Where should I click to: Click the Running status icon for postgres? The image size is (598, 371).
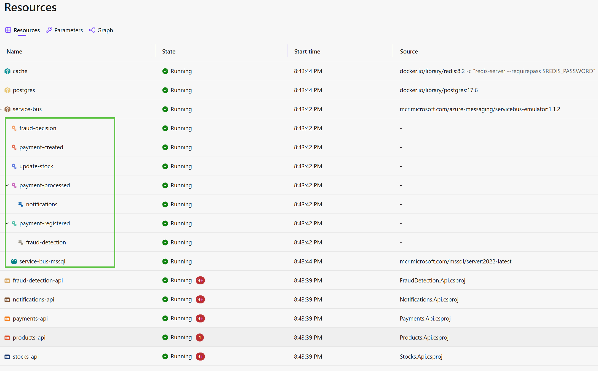[x=165, y=90]
